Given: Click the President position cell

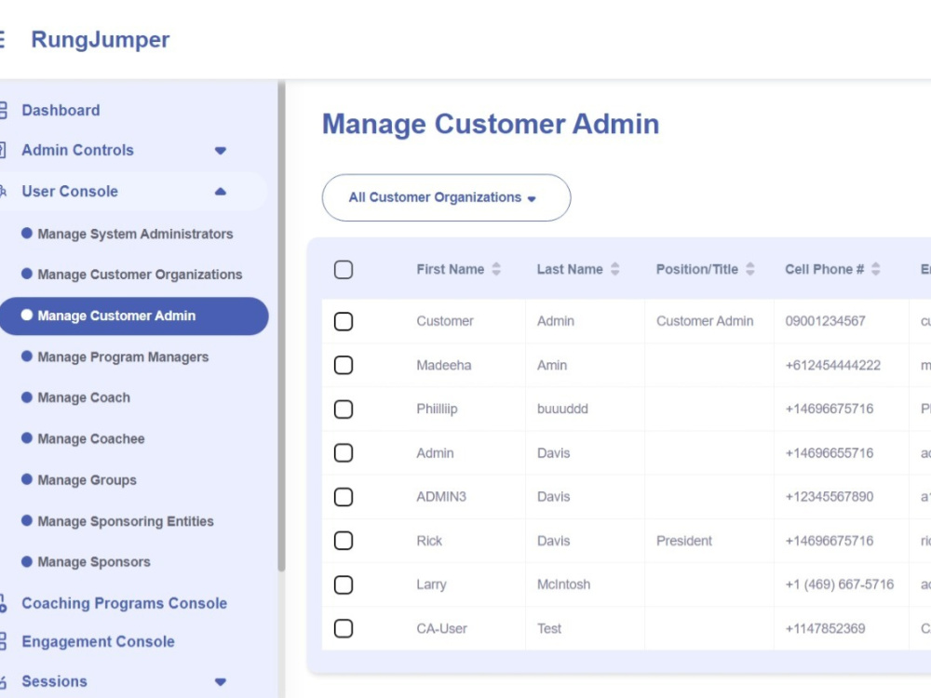Looking at the screenshot, I should tap(684, 541).
